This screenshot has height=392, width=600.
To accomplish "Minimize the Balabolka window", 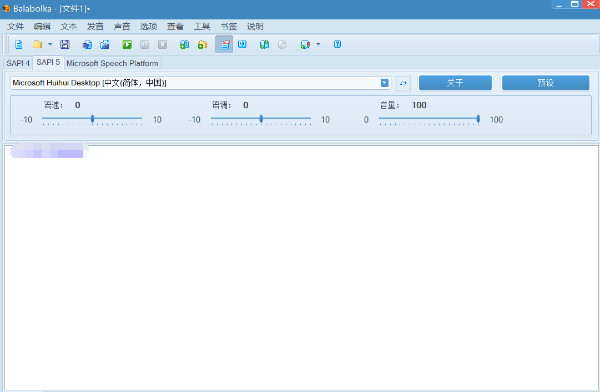I will click(559, 4).
